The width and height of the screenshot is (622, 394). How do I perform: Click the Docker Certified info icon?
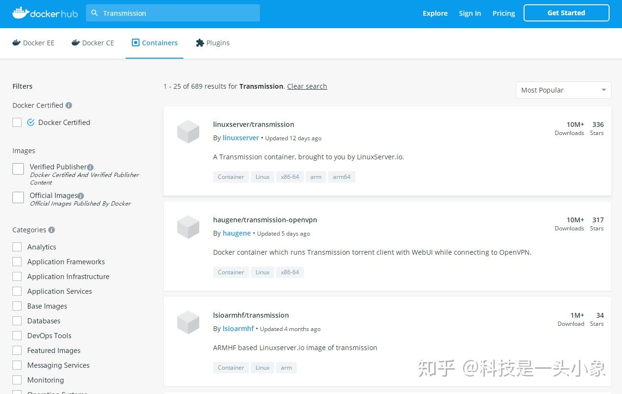click(x=68, y=105)
